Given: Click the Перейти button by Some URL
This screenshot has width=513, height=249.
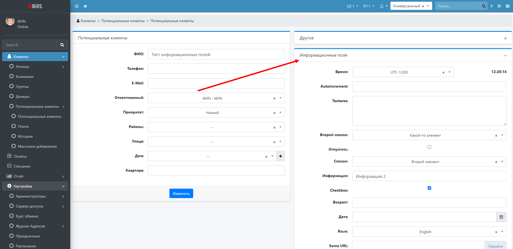Looking at the screenshot, I should tap(495, 246).
